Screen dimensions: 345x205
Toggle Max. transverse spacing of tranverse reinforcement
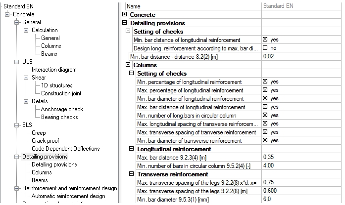click(265, 132)
